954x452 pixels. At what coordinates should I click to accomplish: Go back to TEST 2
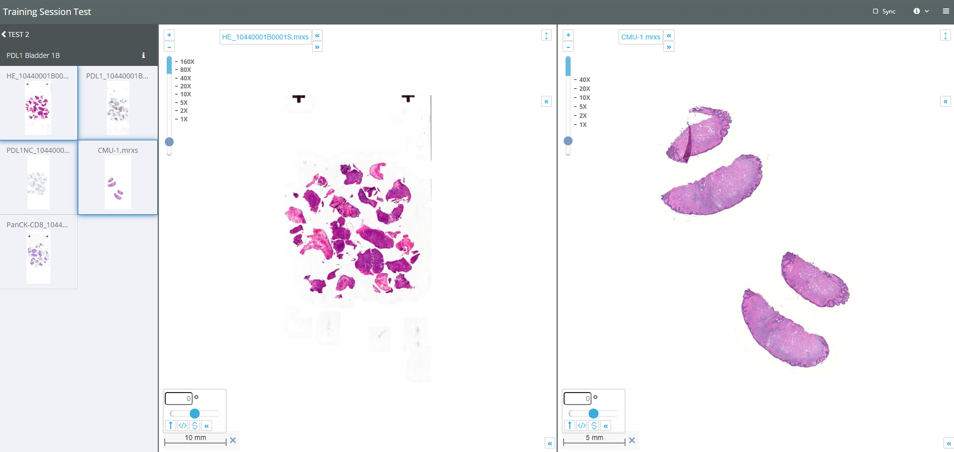[x=16, y=34]
